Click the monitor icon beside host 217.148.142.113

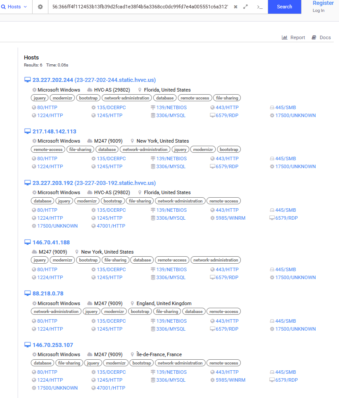27,131
